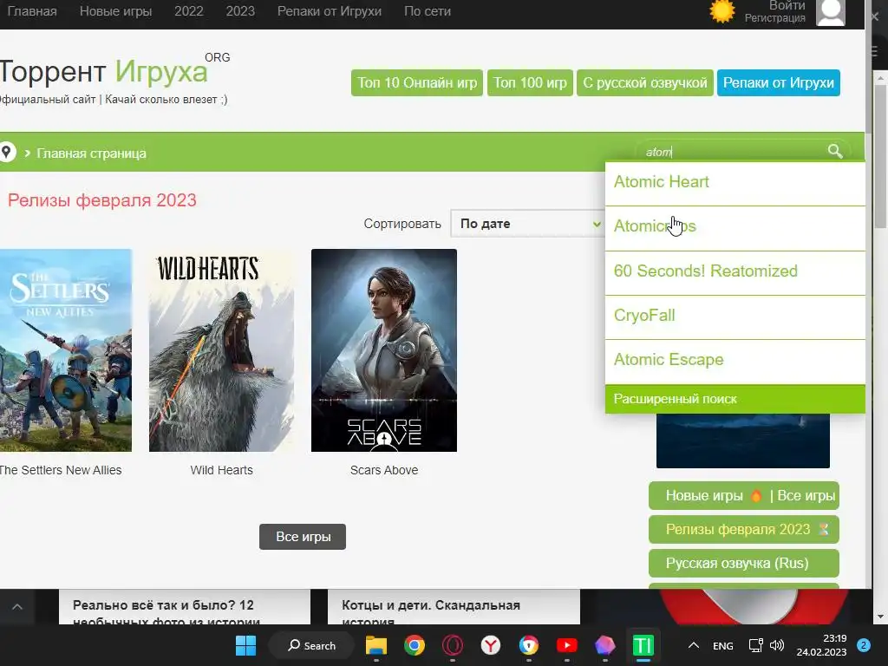Click the taskbar Search box
888x666 pixels.
point(311,645)
